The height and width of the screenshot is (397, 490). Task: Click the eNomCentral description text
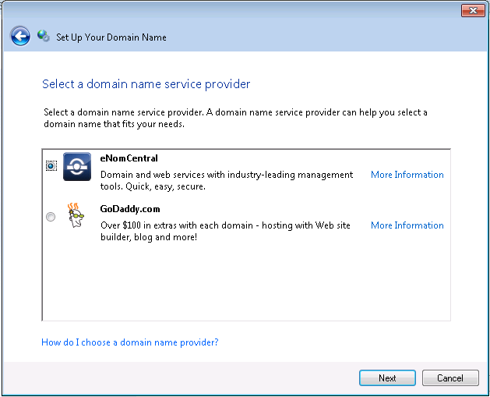click(x=226, y=180)
